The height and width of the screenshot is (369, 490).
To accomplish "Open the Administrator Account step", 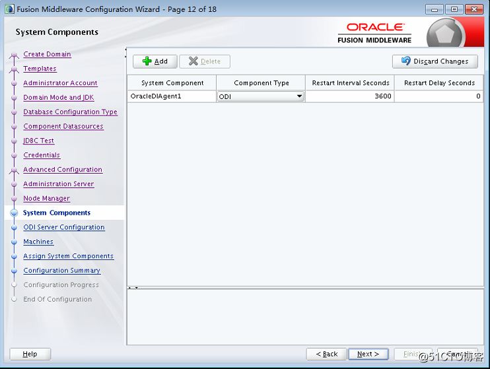I will [x=60, y=83].
